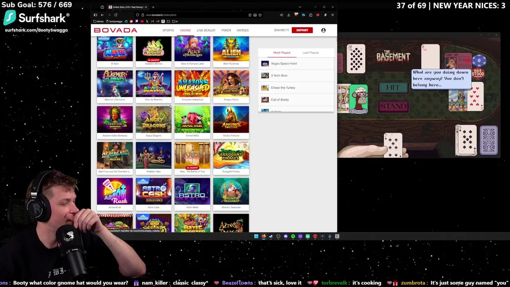Open the Firefox hamburger menu
This screenshot has width=510, height=287.
pyautogui.click(x=332, y=15)
